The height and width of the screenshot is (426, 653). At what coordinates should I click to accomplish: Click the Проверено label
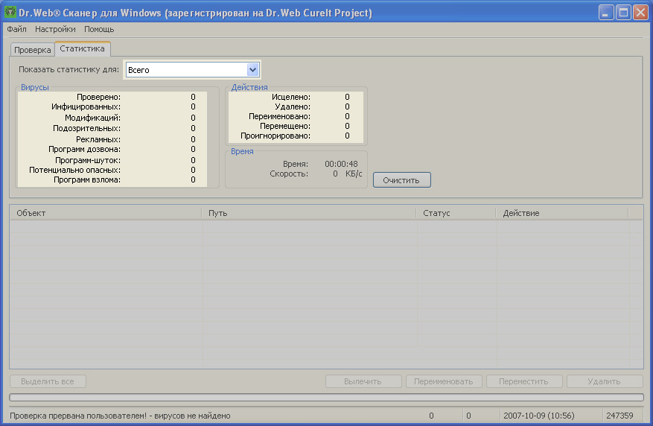(99, 97)
